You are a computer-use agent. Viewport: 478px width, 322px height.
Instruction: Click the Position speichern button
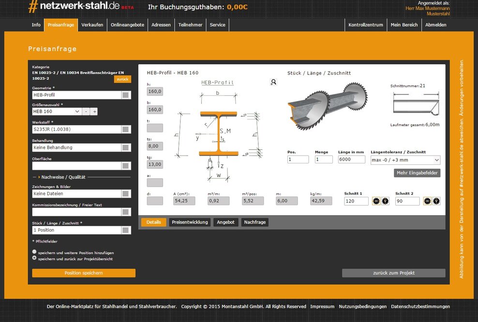[84, 273]
